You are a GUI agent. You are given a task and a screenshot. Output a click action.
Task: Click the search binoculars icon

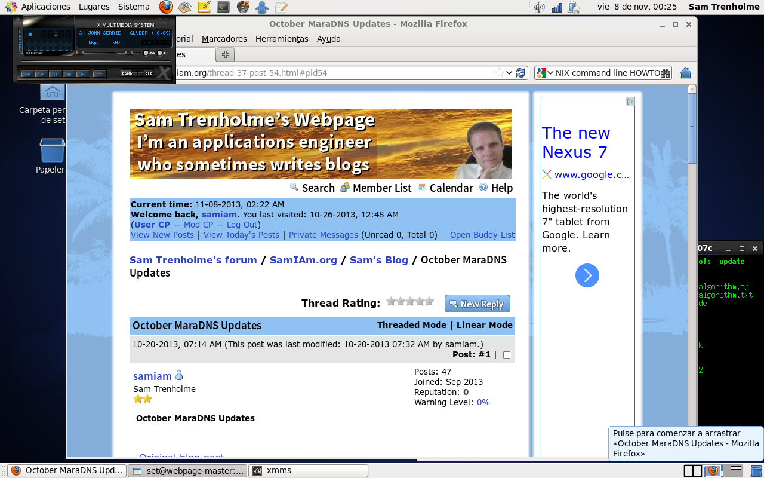(666, 73)
